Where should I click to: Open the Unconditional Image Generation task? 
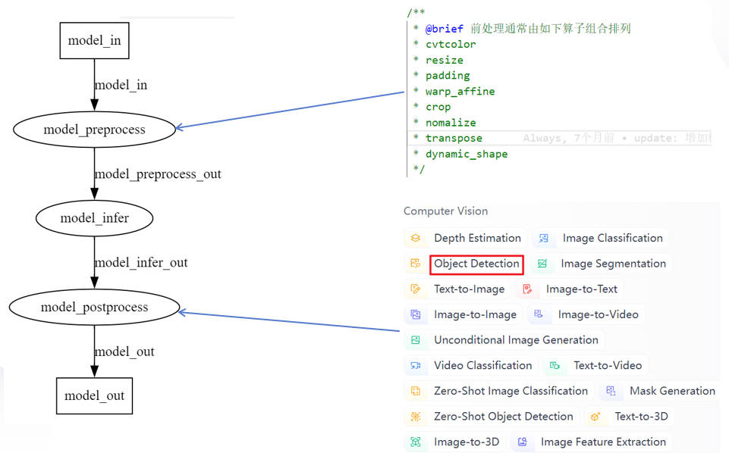point(504,339)
